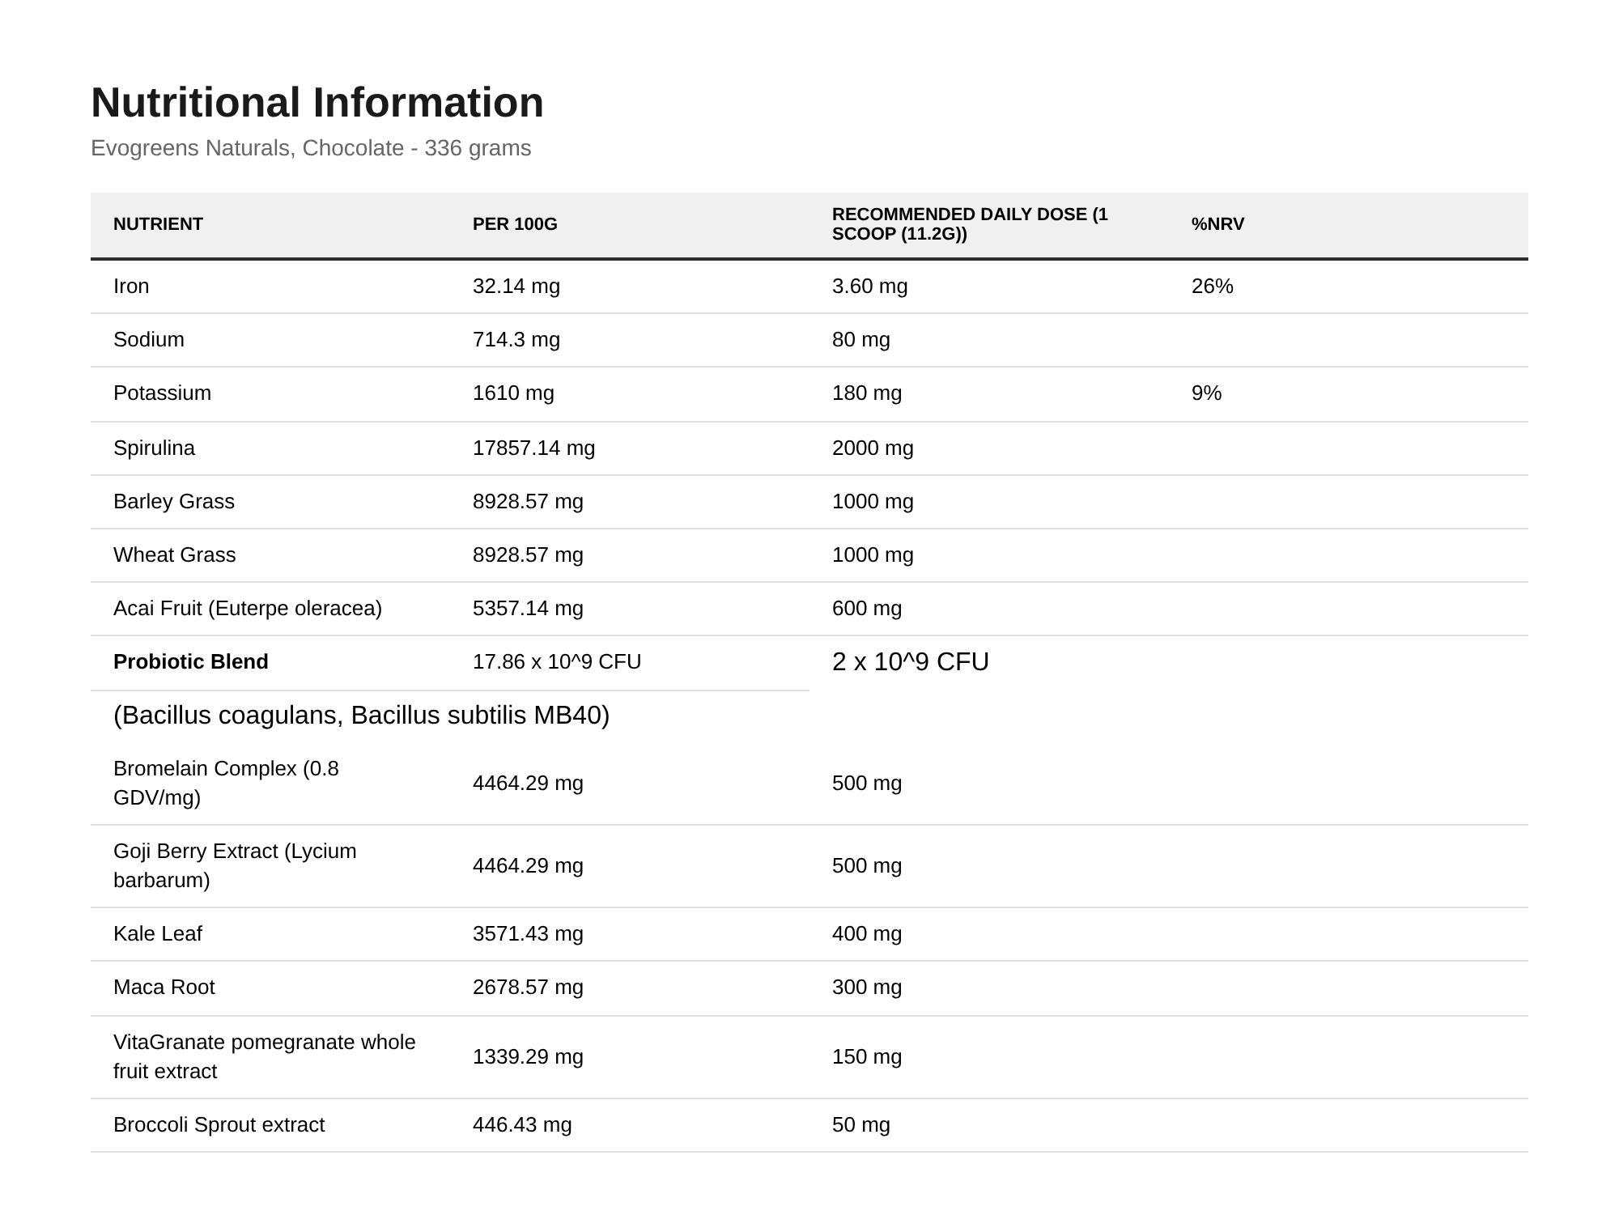The width and height of the screenshot is (1619, 1232).
Task: Click the NUTRIENT column header
Action: click(x=158, y=224)
